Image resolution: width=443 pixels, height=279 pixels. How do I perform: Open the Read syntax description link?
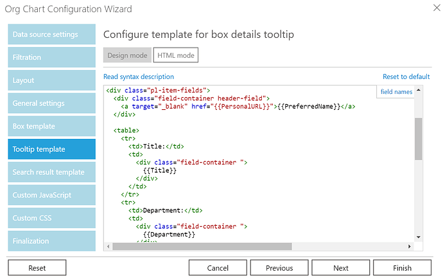point(138,76)
